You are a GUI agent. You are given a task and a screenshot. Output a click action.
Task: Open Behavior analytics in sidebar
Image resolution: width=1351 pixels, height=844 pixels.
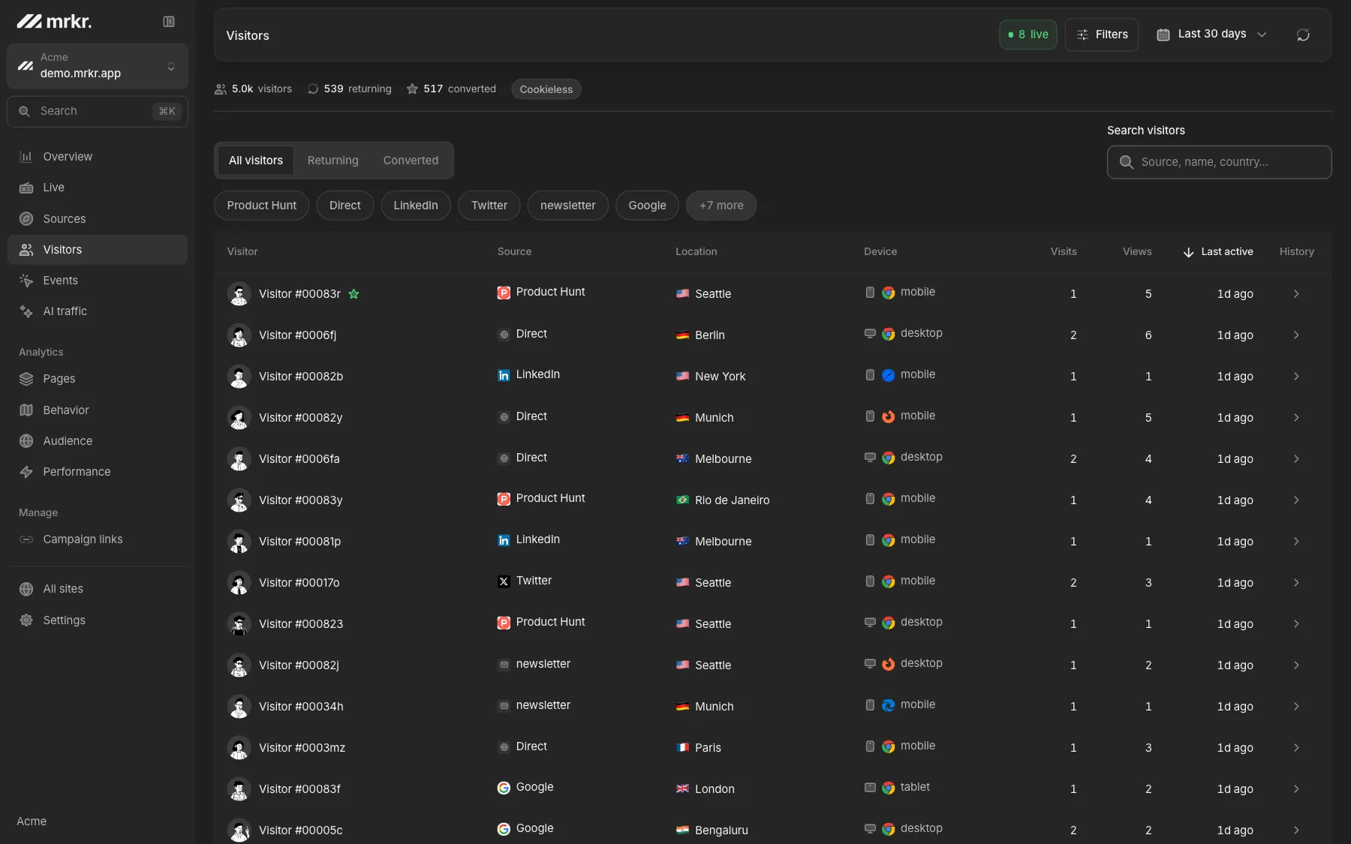click(x=98, y=410)
